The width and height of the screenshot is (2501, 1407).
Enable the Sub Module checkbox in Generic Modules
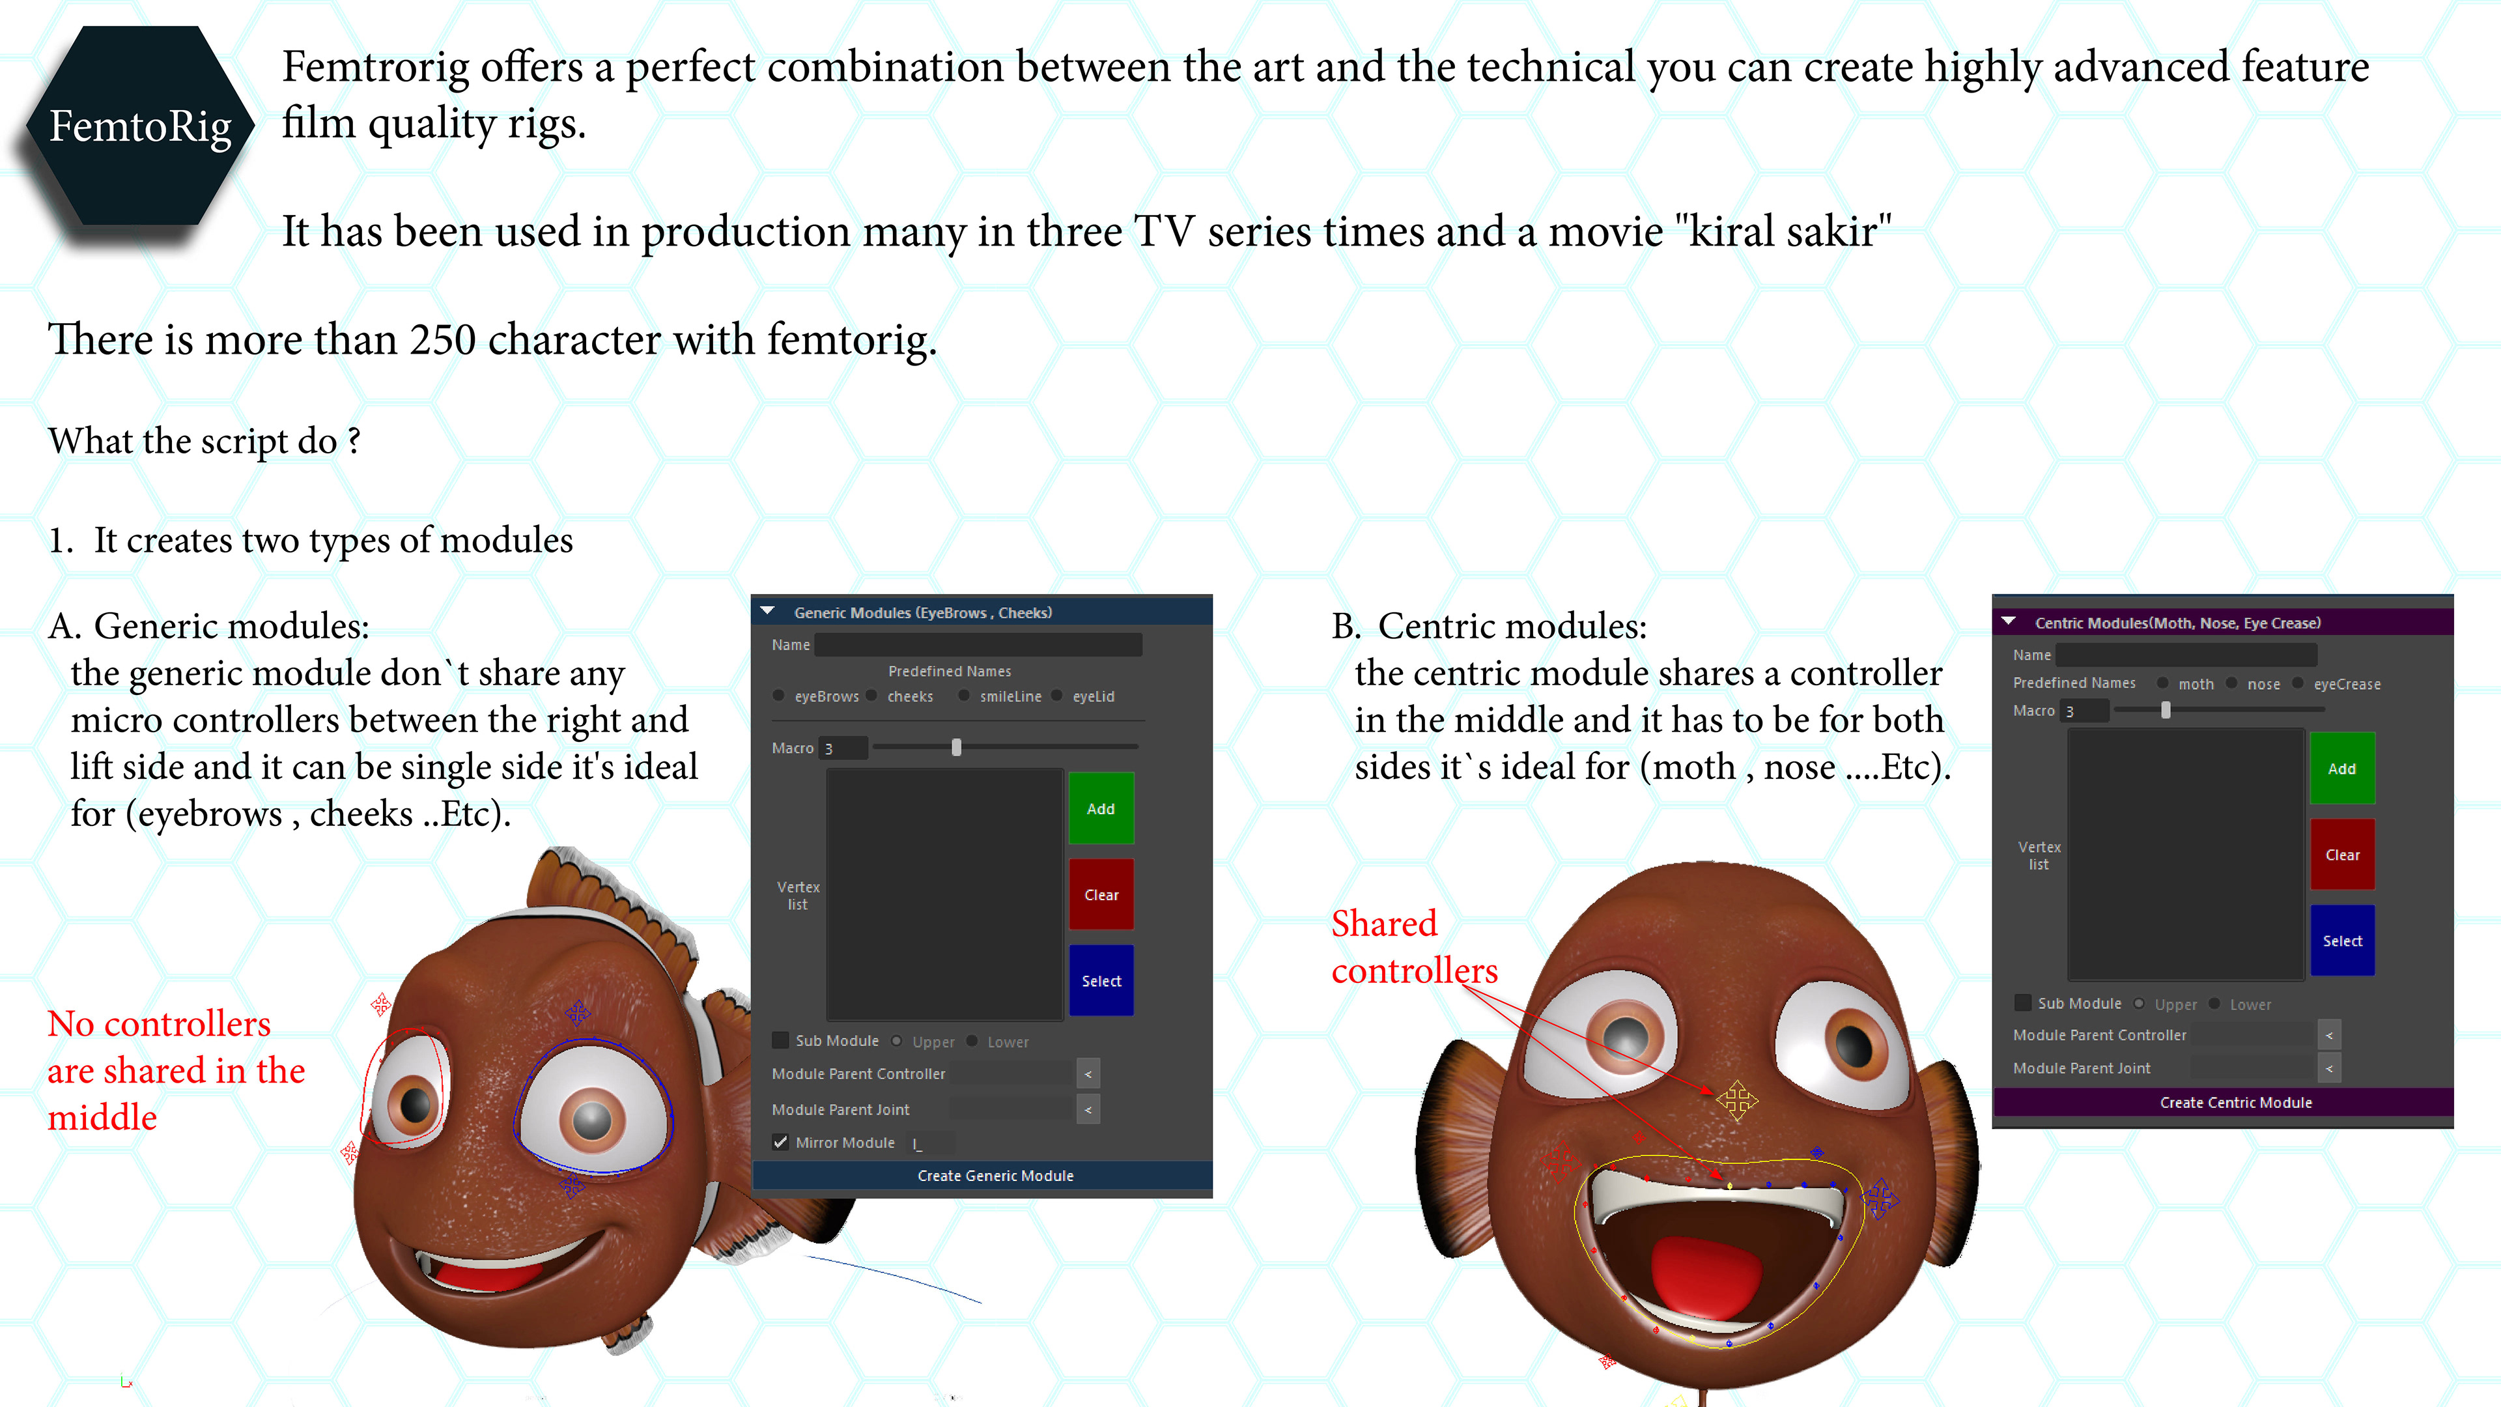pos(781,1040)
